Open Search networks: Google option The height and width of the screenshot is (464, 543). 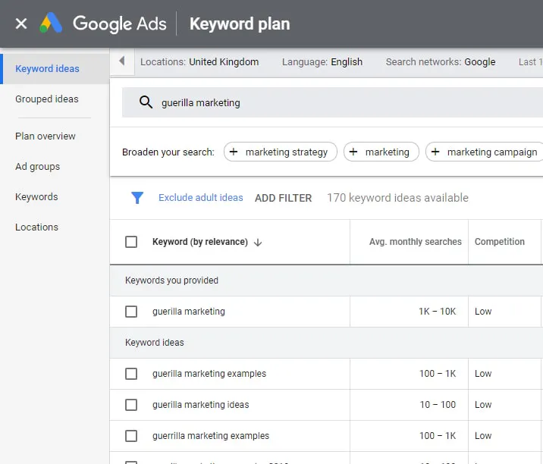[441, 62]
